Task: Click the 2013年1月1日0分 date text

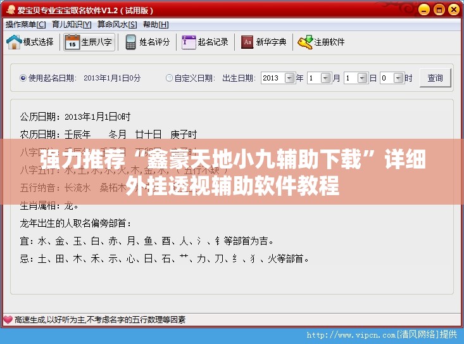Action: point(112,78)
